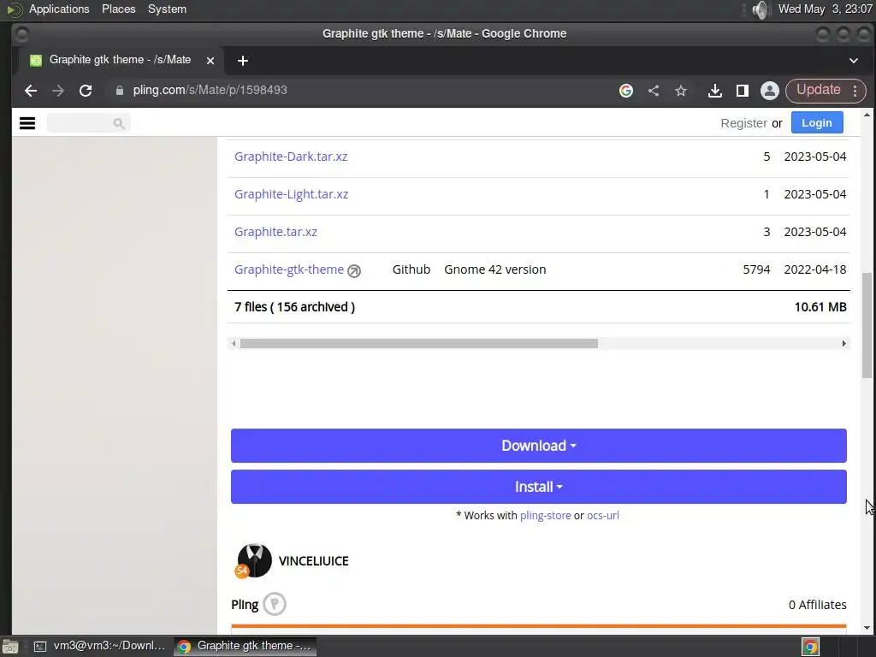Click the Login button
This screenshot has width=876, height=657.
(817, 123)
